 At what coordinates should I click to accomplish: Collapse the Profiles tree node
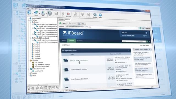pos(29,20)
